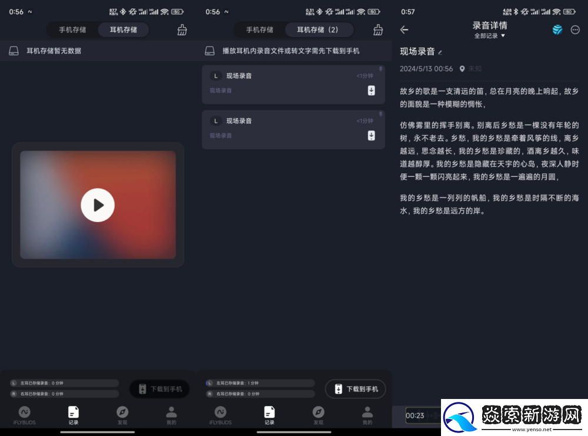Select the 耳机存储 (2) tab

(318, 30)
